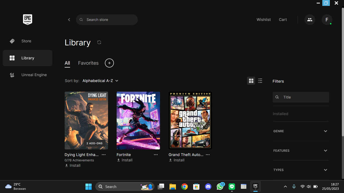
Task: Expand the GENRE filter section
Action: point(301,131)
